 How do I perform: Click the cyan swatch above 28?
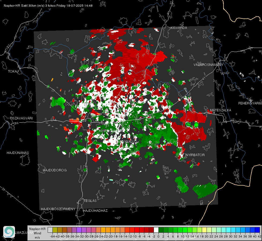229,230
